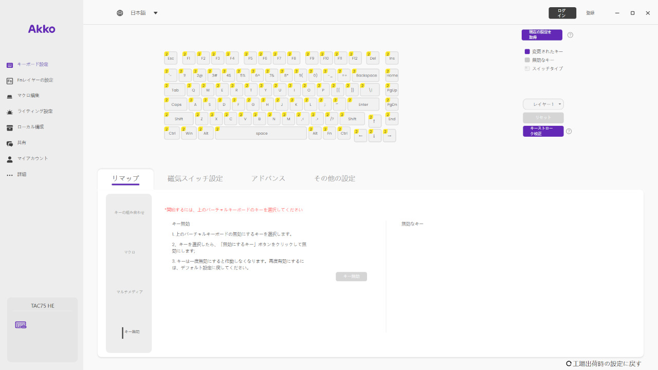The image size is (658, 370).
Task: Switch to the アドバンス tab
Action: click(268, 178)
